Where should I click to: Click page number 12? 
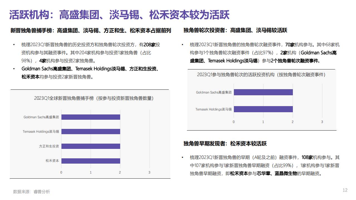[345, 190]
